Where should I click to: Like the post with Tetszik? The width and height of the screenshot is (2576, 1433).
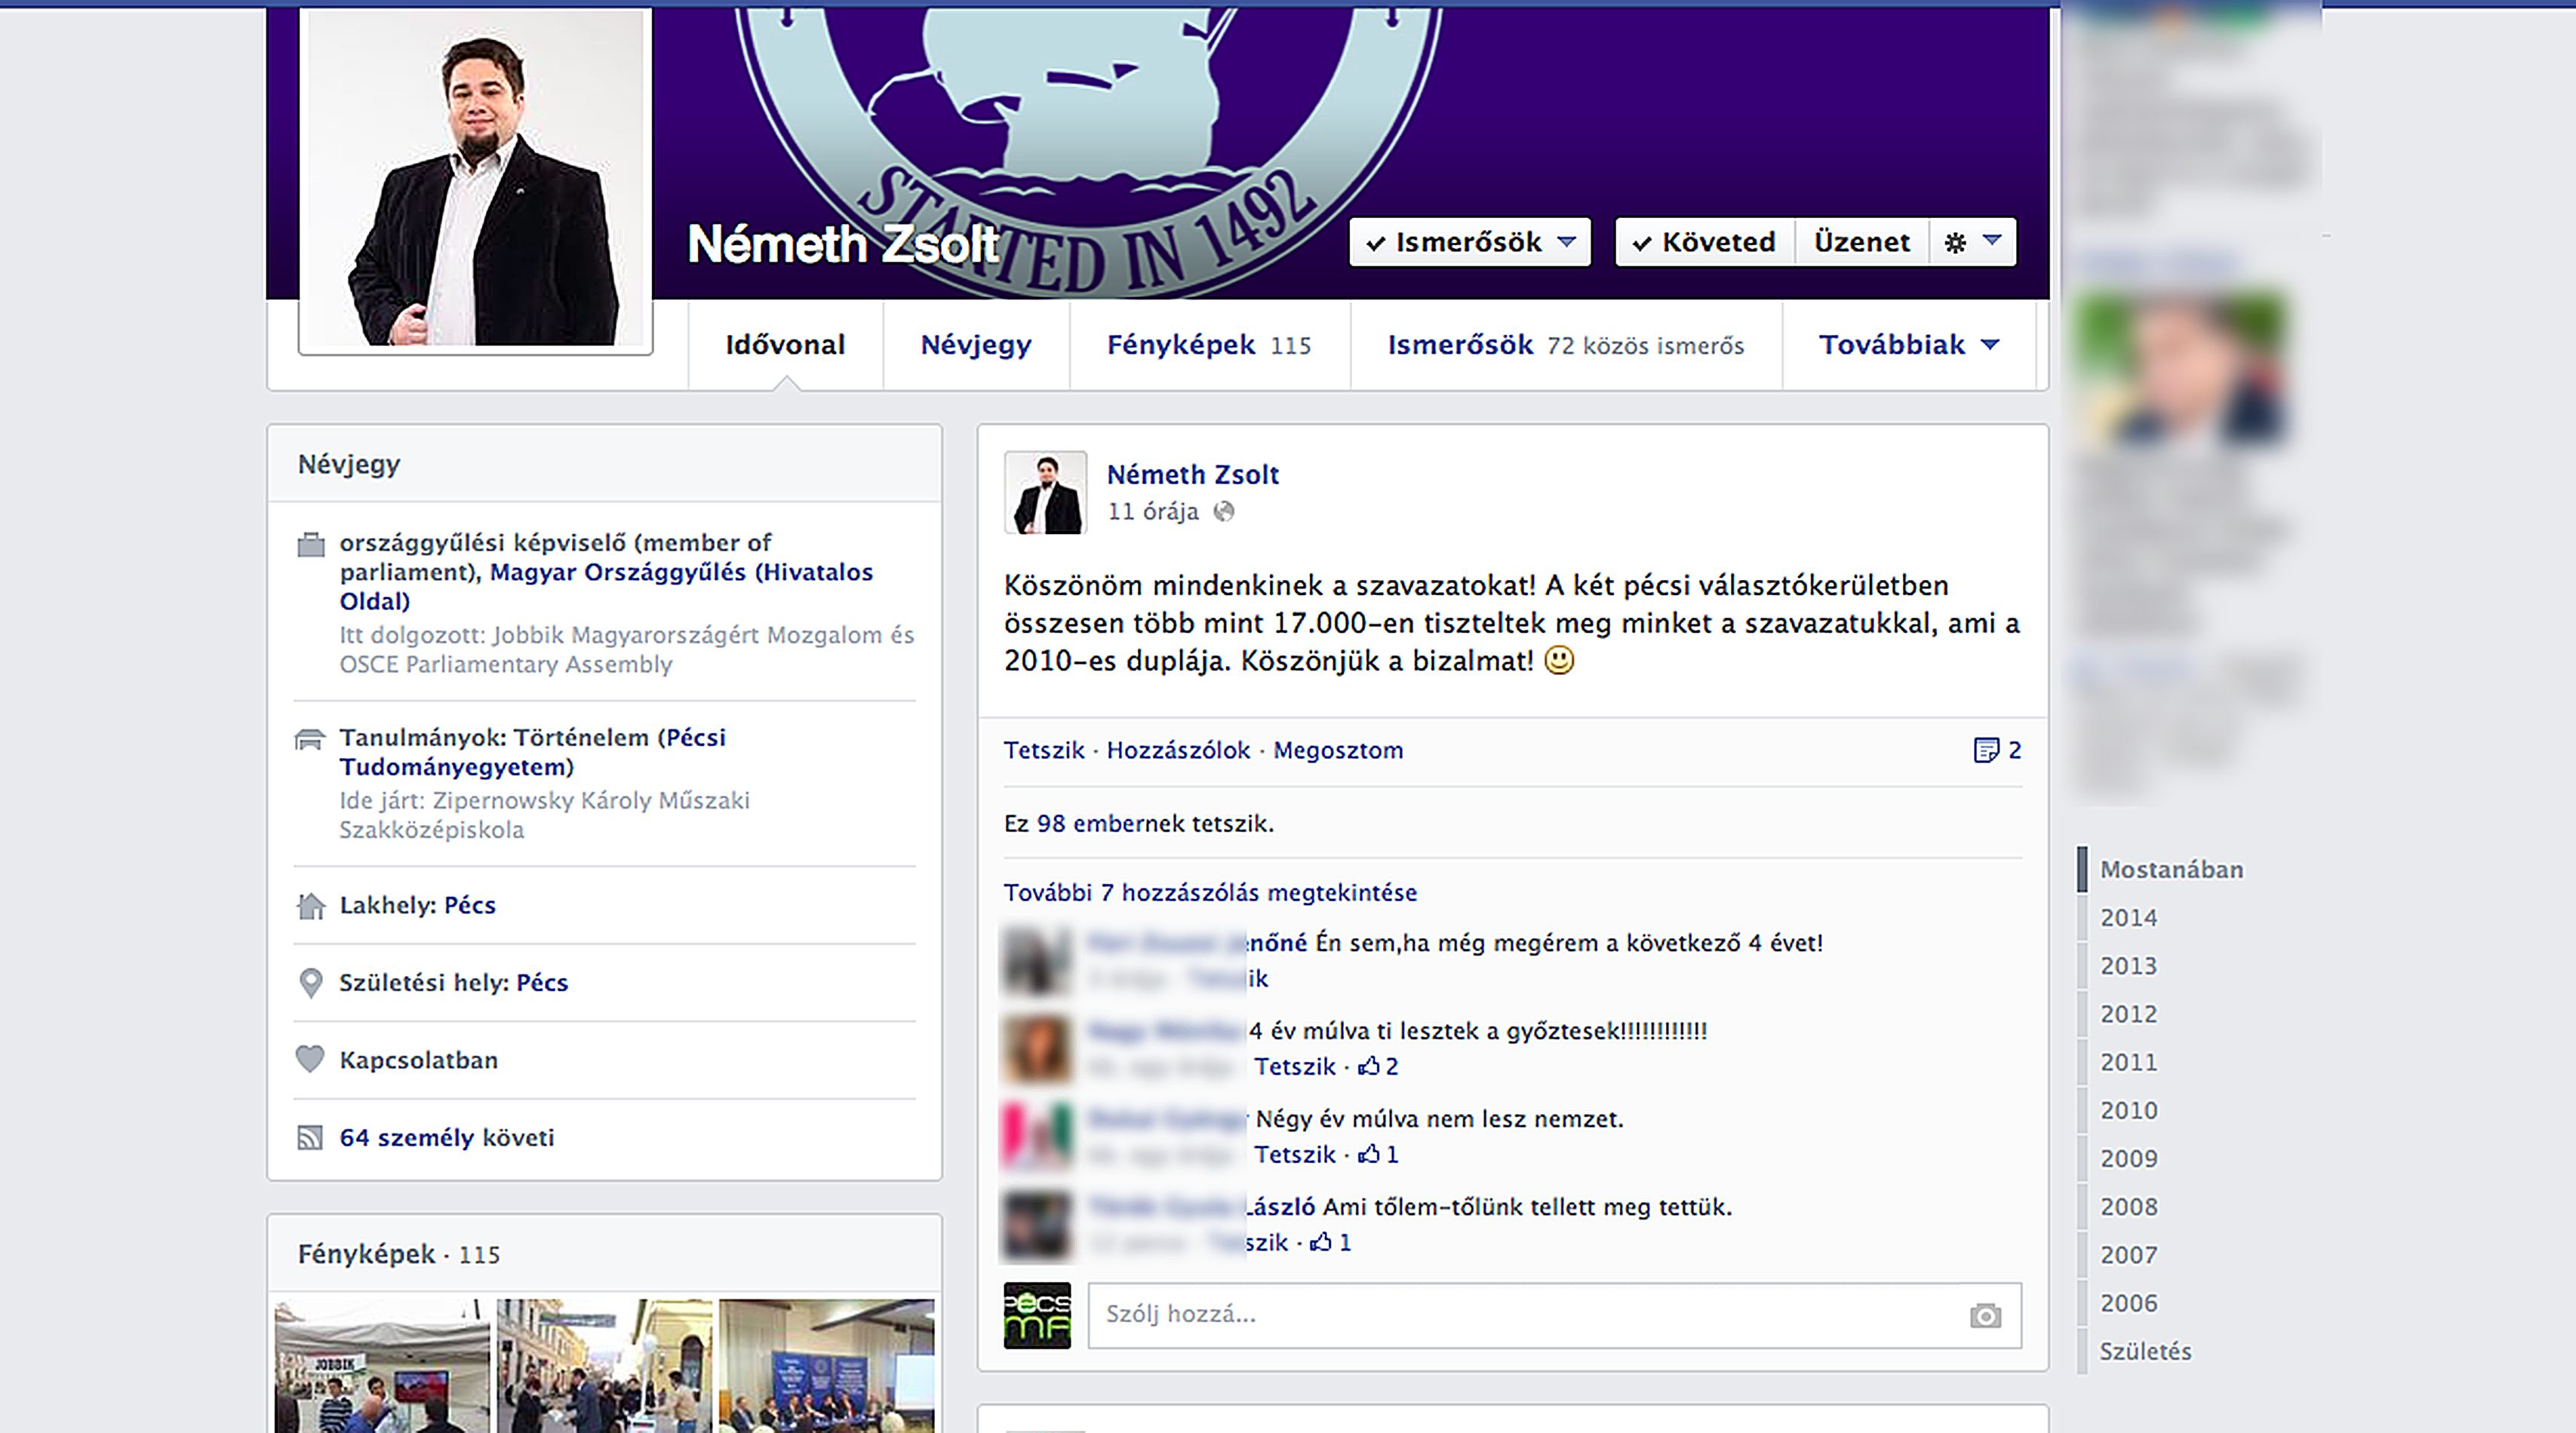click(1044, 750)
